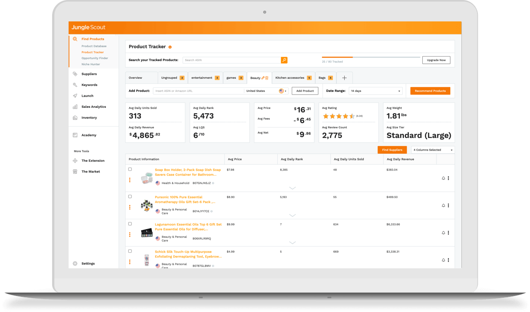This screenshot has height=312, width=530.
Task: Open kebab menu for Pursonic row
Action: 448,205
